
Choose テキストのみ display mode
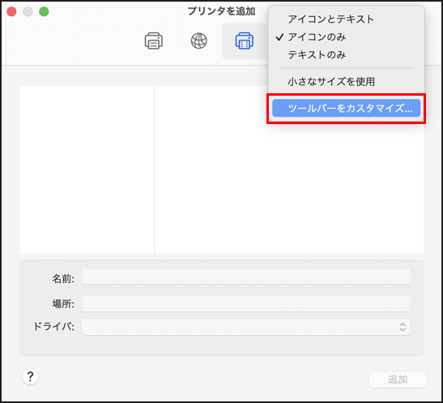point(317,54)
